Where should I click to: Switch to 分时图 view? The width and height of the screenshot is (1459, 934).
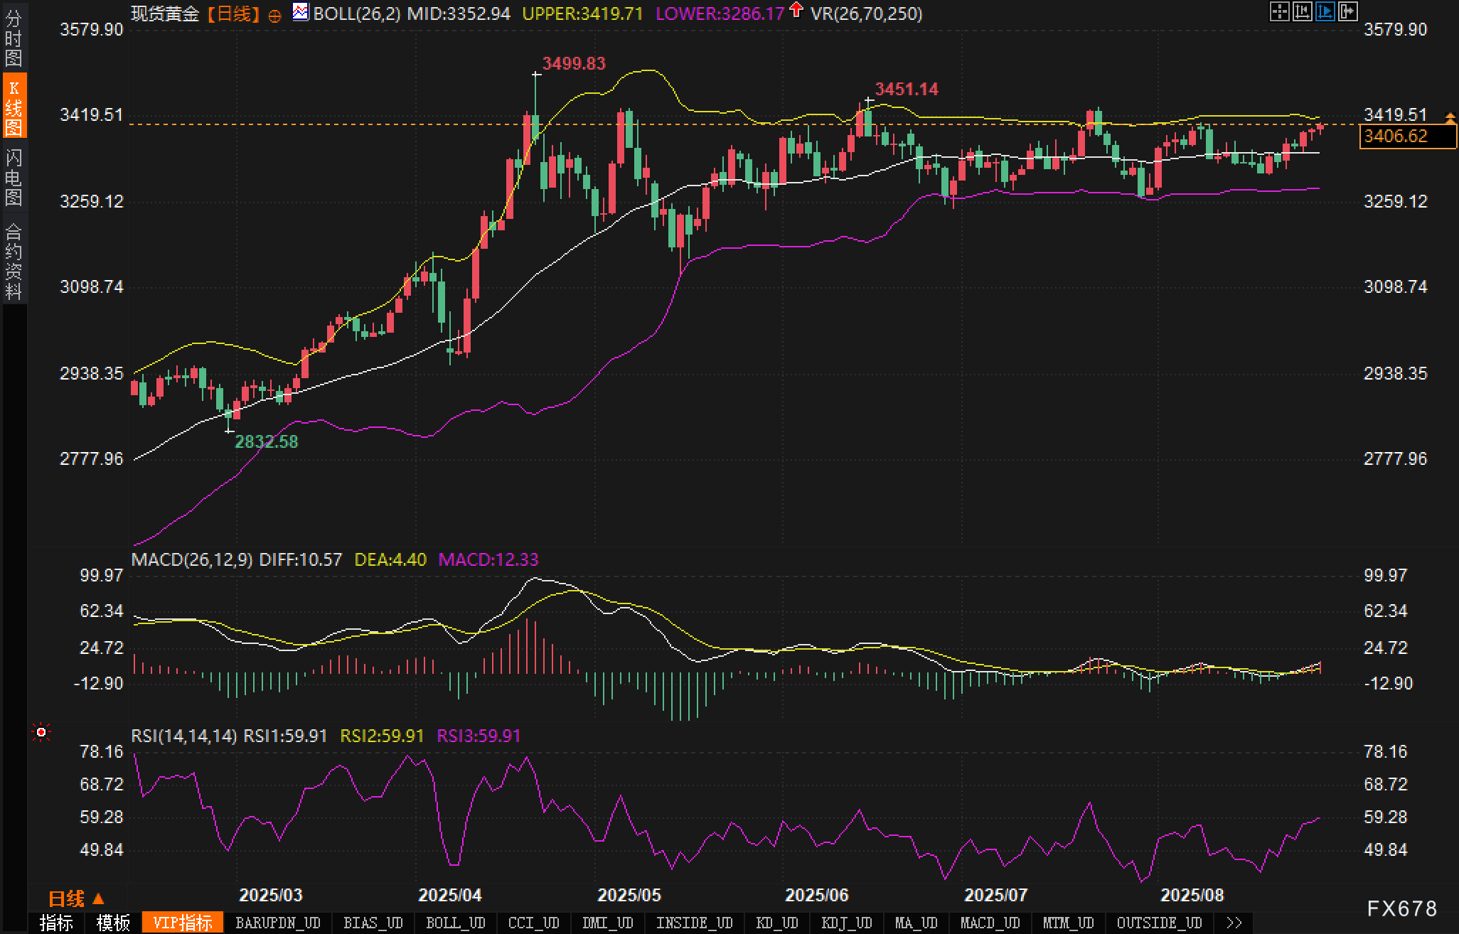14,38
